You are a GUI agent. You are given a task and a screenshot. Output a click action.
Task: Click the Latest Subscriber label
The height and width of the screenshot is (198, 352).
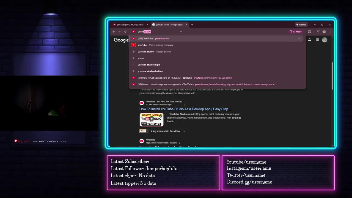point(130,161)
